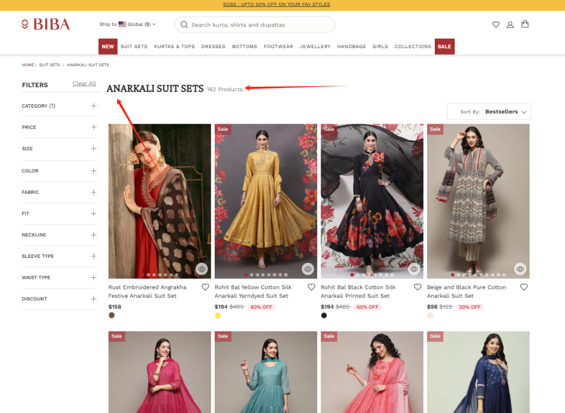Click the BIBA logo

(46, 24)
